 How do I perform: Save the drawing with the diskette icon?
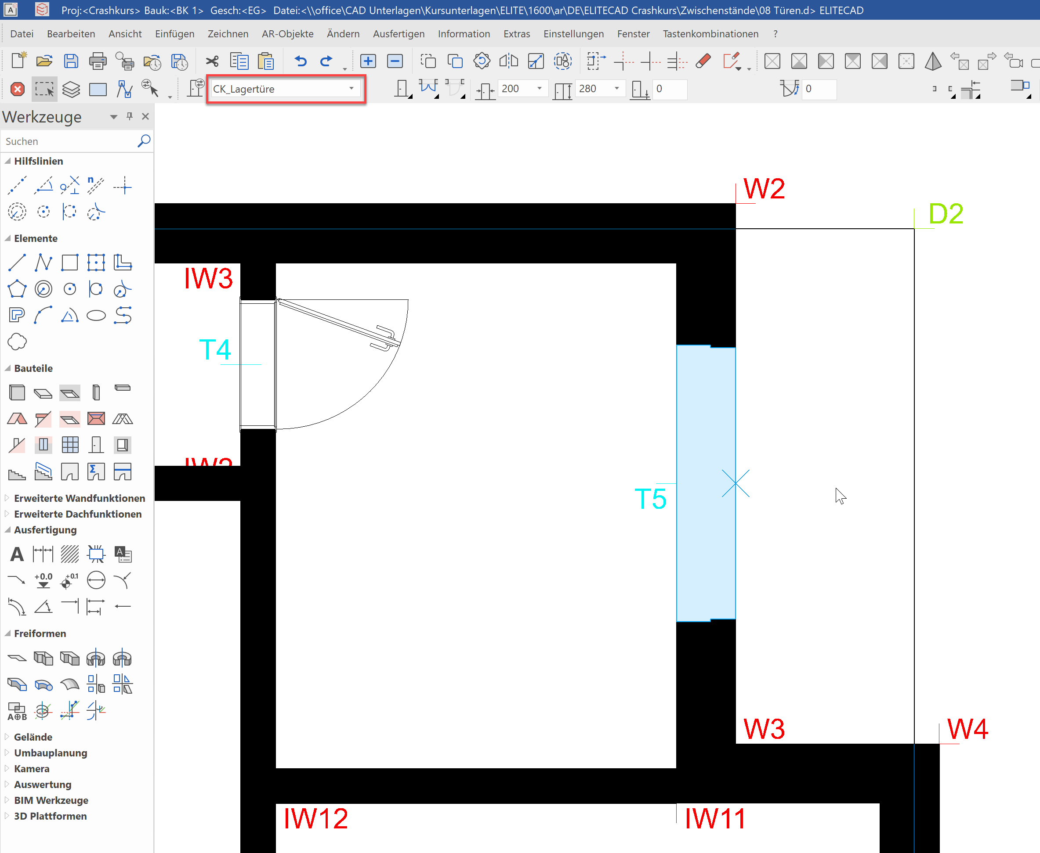71,61
